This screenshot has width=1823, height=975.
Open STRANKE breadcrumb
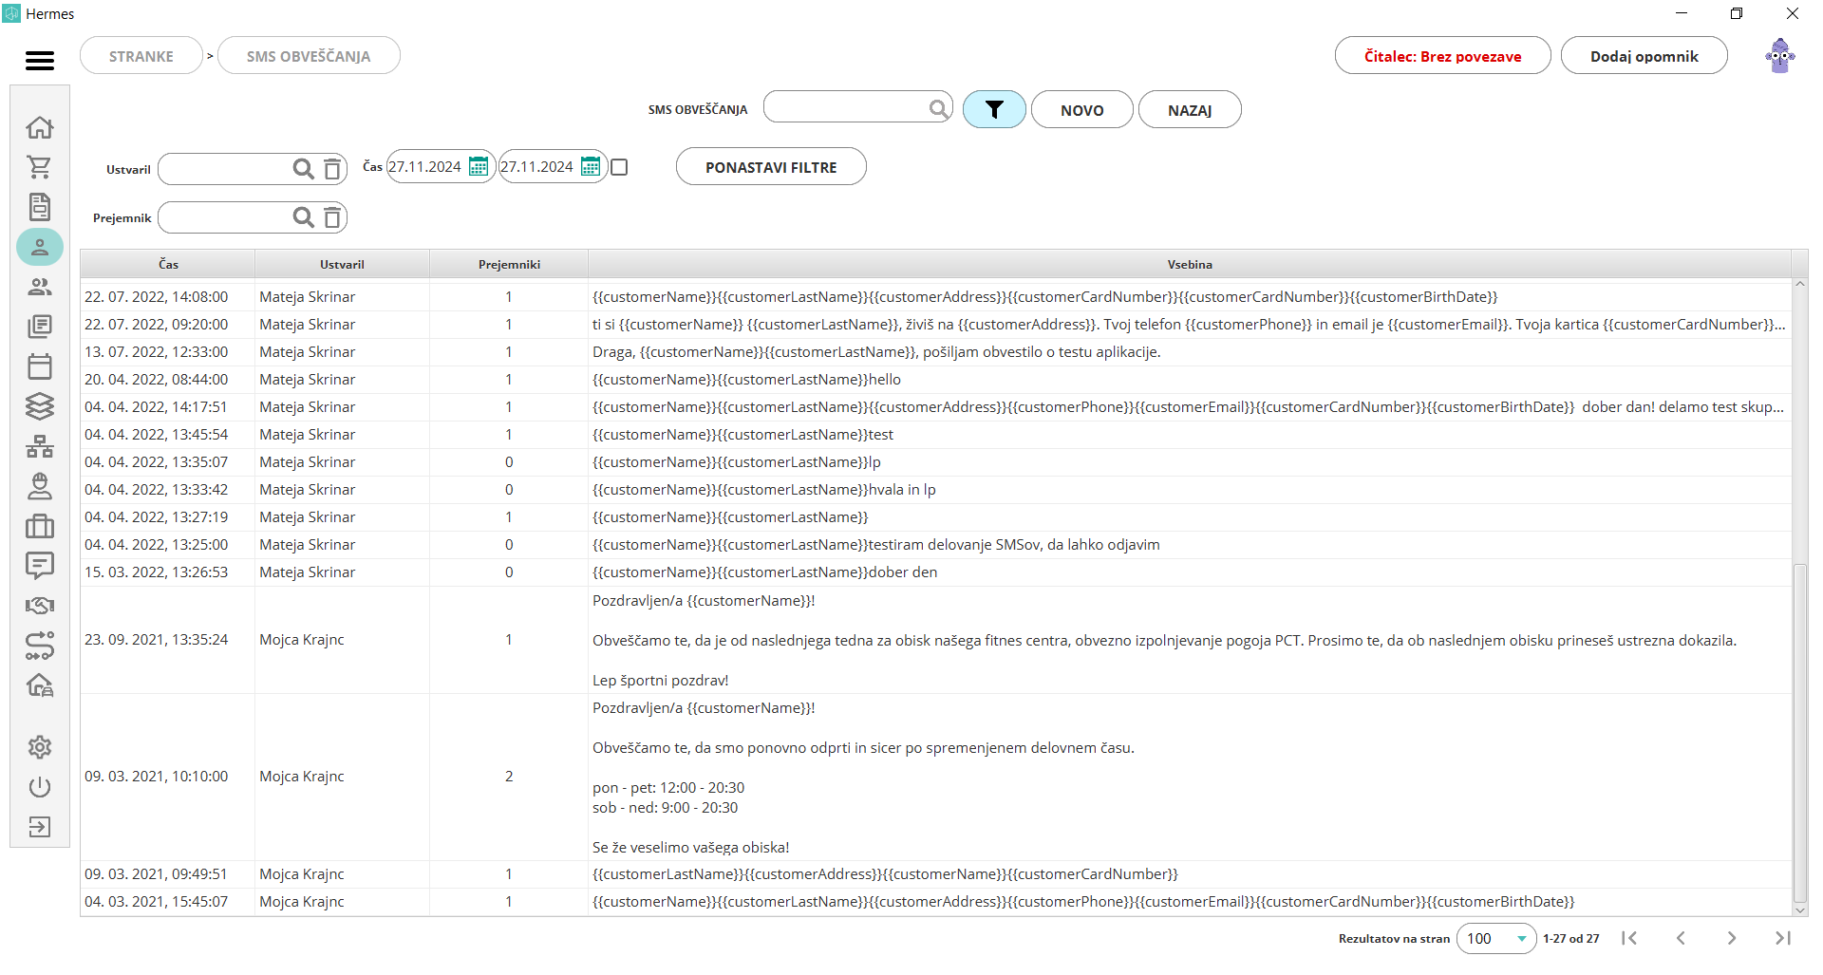click(x=141, y=56)
